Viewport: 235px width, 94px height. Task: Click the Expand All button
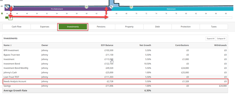pyautogui.click(x=210, y=38)
